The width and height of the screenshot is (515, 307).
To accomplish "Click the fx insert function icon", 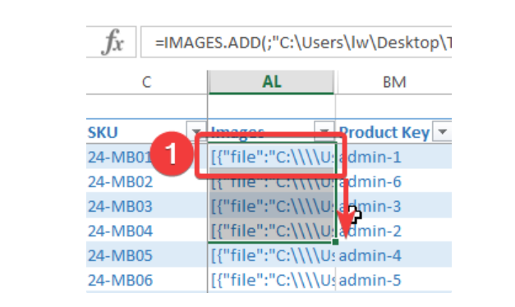I will [x=112, y=42].
